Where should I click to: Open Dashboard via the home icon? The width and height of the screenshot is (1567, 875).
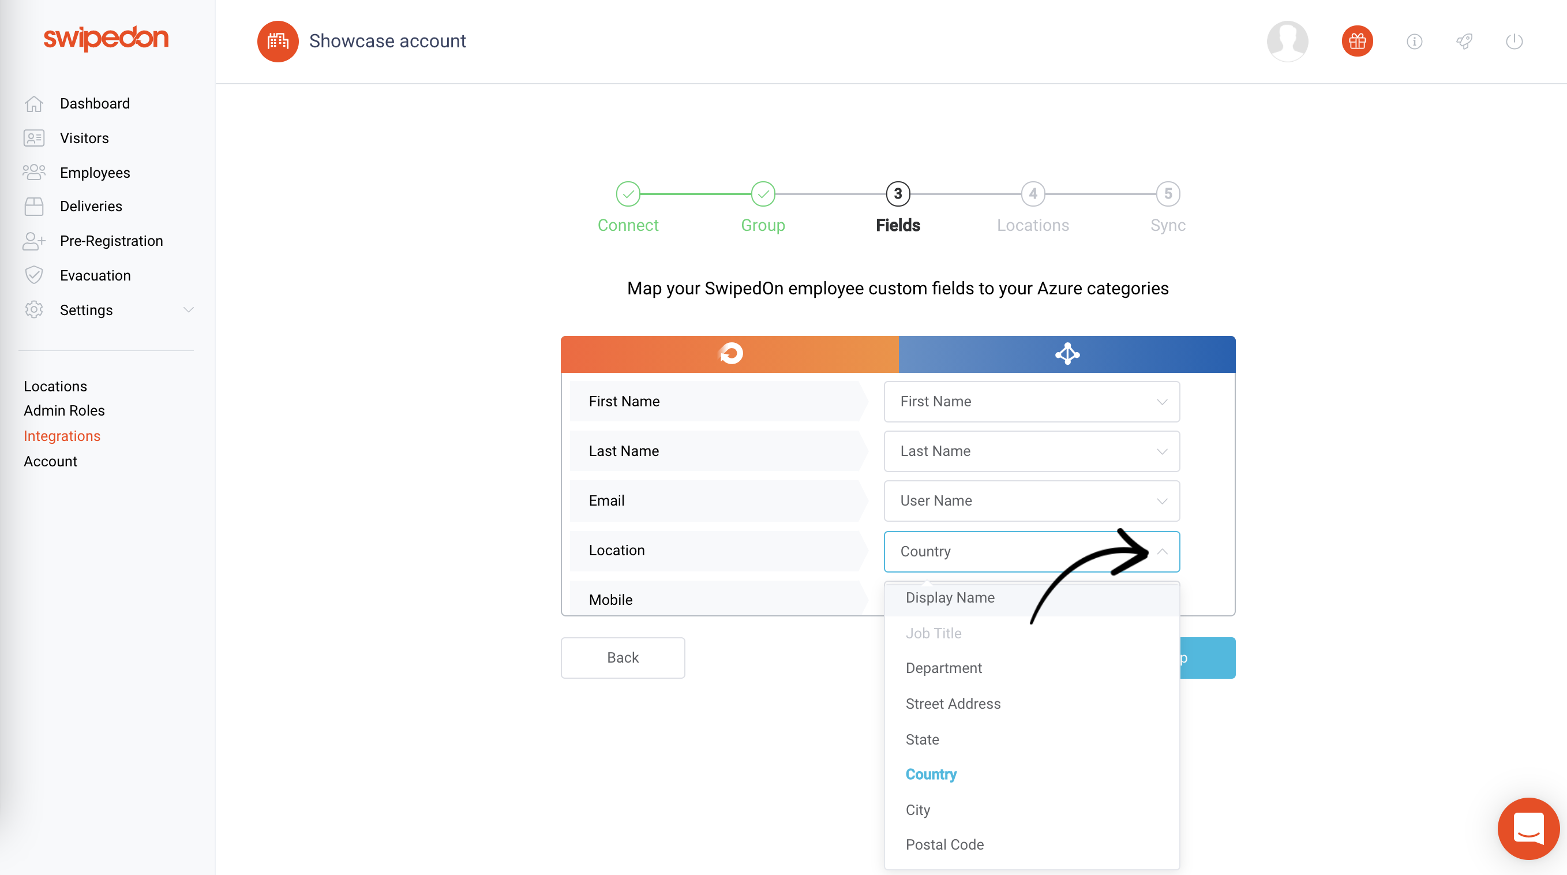(34, 103)
